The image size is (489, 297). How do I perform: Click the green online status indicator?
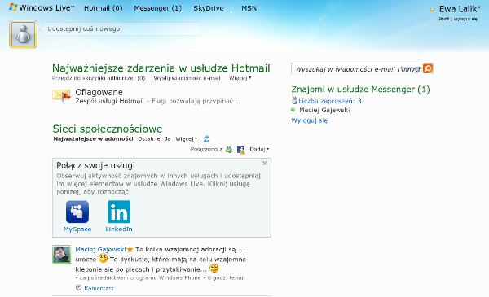tap(293, 110)
